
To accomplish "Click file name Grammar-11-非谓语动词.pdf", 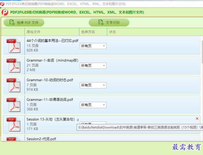I will click(x=50, y=100).
